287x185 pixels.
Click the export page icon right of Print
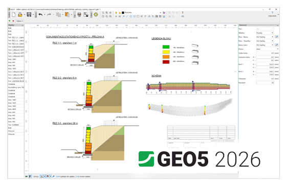pyautogui.click(x=86, y=15)
